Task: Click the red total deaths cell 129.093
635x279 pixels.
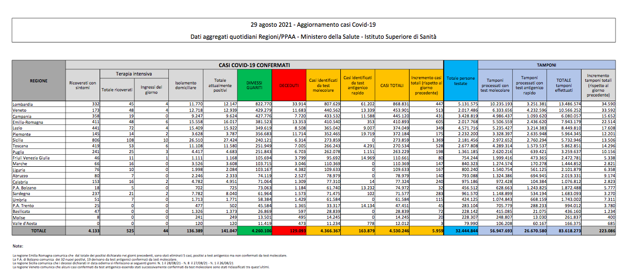Action: click(288, 230)
